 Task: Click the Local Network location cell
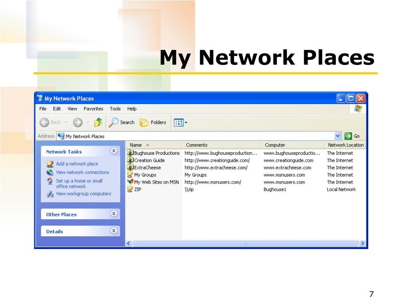tap(341, 189)
